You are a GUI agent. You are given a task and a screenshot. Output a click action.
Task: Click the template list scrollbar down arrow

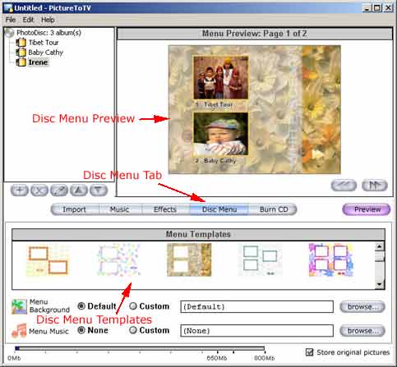point(380,284)
